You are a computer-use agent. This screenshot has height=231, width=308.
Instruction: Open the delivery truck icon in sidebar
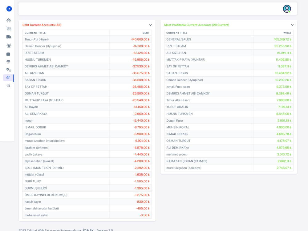(x=9, y=37)
